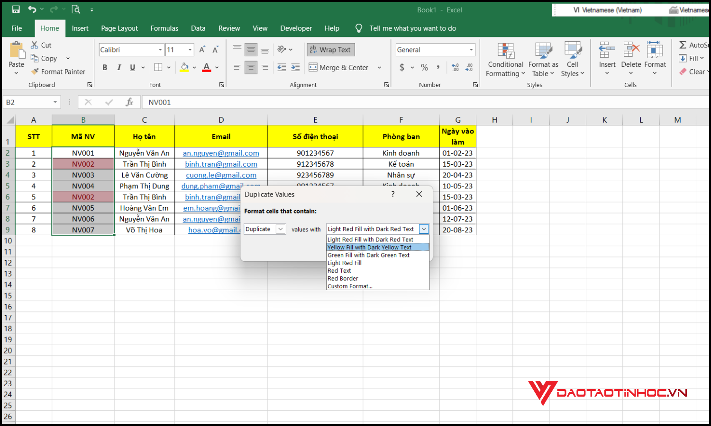Click the Paste clipboard icon
The height and width of the screenshot is (426, 711).
tap(17, 50)
